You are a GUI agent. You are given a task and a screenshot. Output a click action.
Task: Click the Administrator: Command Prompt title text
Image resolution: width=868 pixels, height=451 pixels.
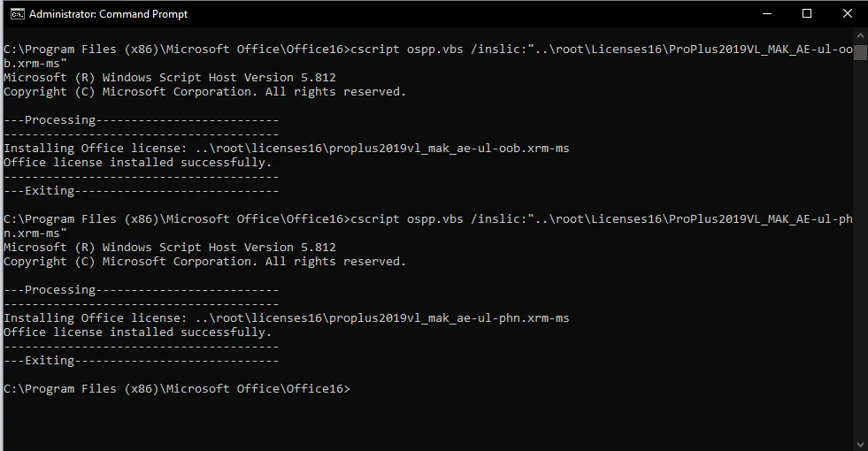(109, 14)
